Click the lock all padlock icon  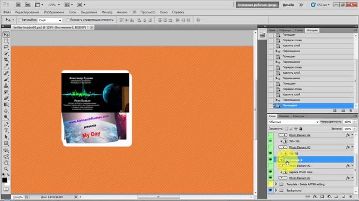[x=301, y=129]
